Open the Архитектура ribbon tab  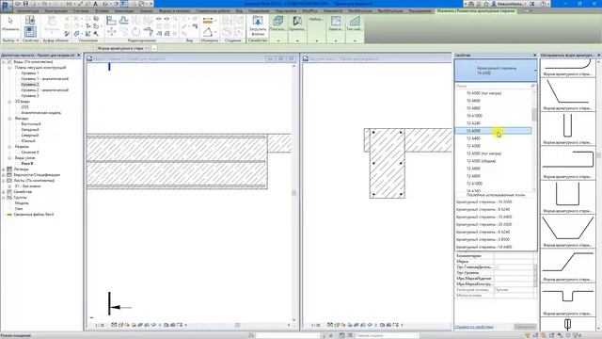coord(27,11)
